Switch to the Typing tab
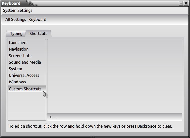This screenshot has height=138, width=190. click(16, 33)
